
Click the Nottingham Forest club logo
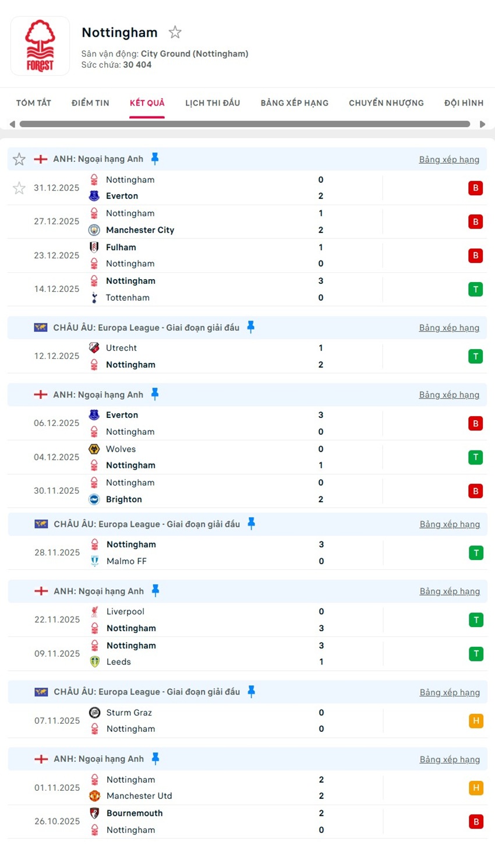40,46
